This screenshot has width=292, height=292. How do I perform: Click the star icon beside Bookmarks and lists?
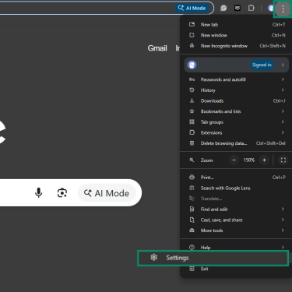[192, 111]
